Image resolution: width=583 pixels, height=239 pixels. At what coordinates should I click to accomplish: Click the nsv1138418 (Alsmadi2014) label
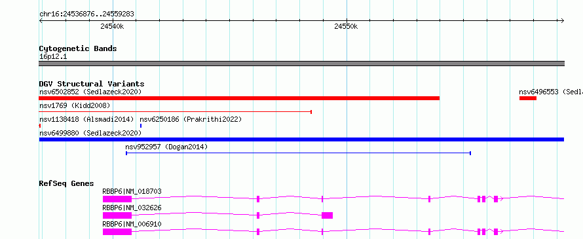click(86, 119)
